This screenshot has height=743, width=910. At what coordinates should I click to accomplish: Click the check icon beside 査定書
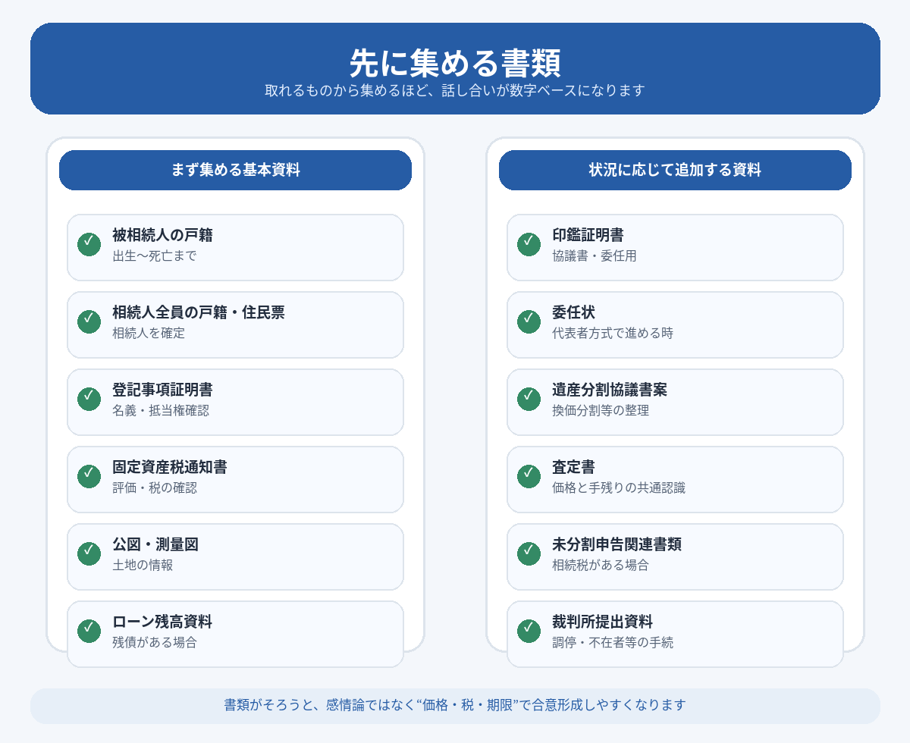[x=529, y=476]
